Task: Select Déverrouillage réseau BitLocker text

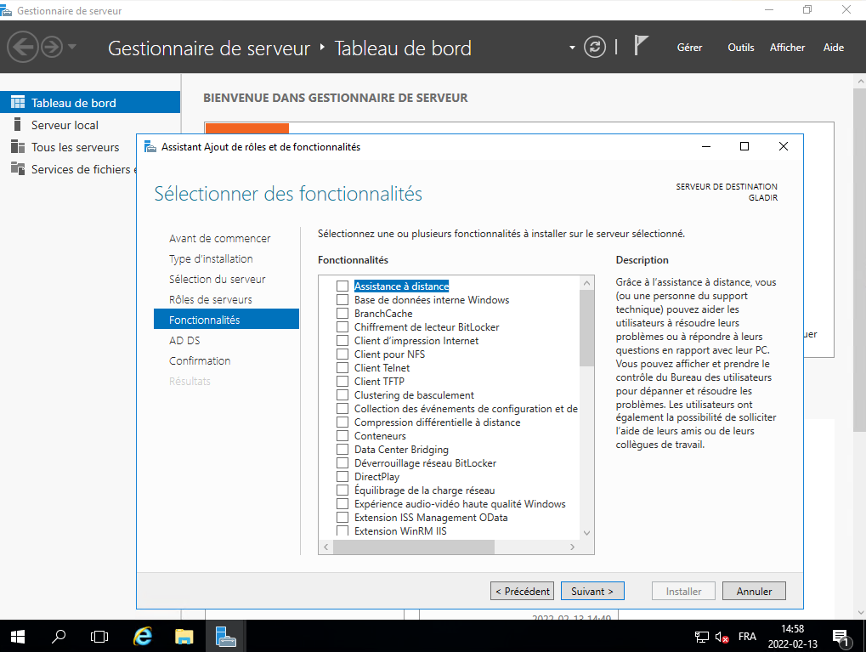Action: (425, 463)
